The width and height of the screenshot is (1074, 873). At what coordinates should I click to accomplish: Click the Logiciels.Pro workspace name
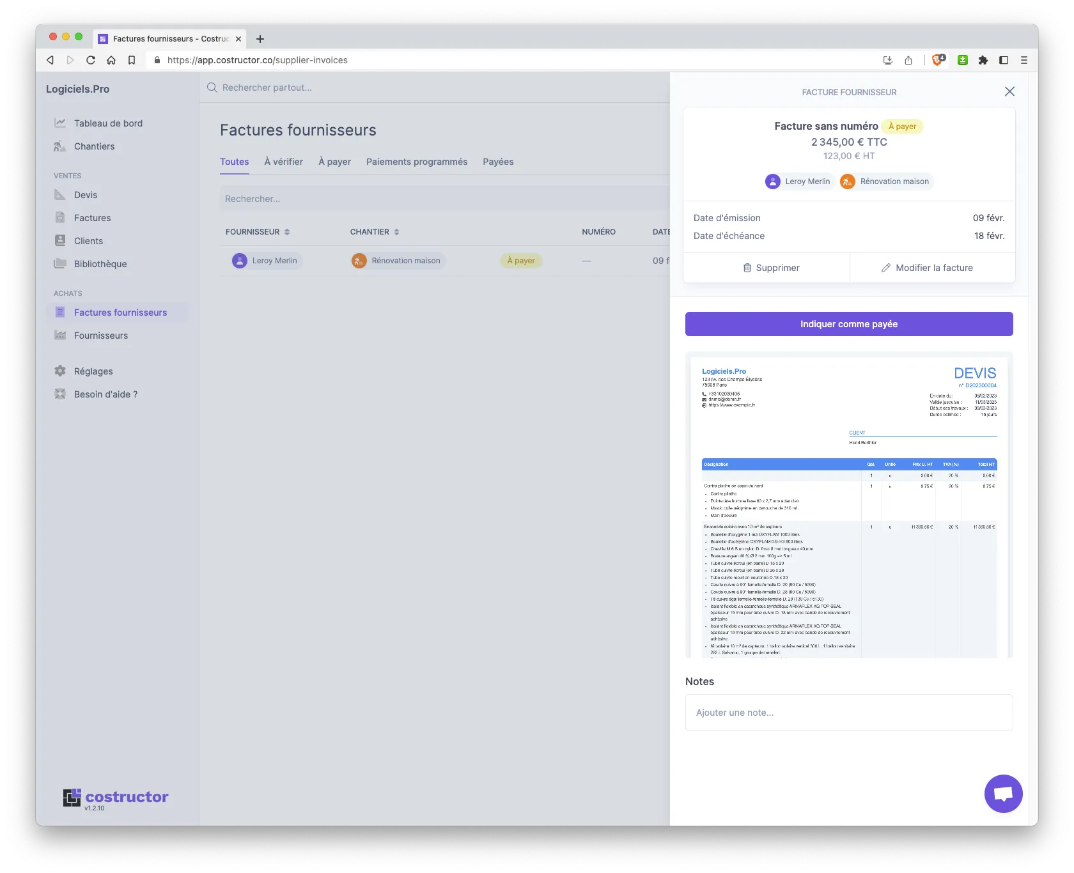click(77, 89)
